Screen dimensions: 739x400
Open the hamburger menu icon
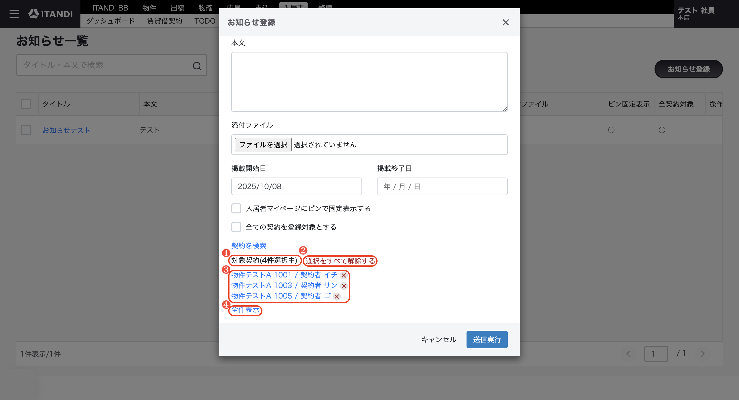point(14,14)
